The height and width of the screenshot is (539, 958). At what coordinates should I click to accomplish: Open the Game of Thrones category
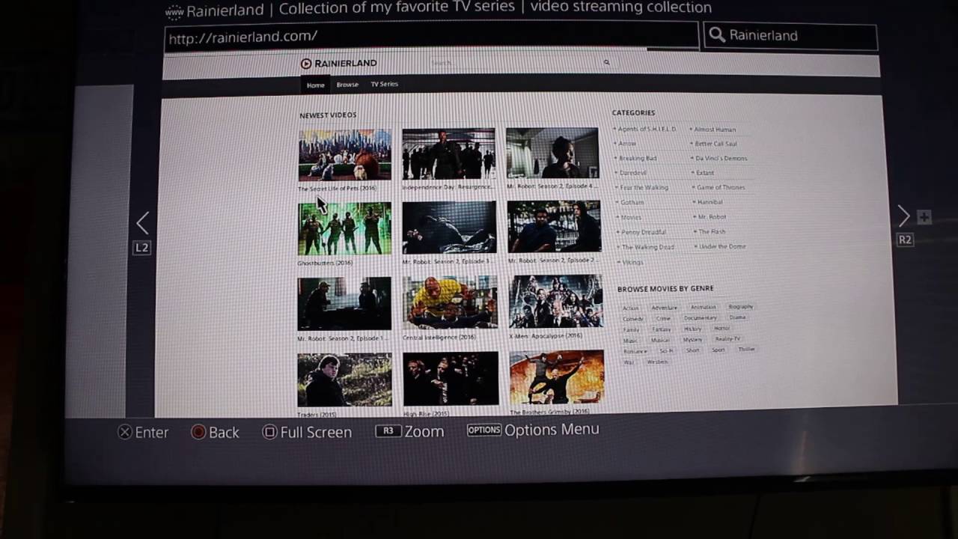(721, 187)
